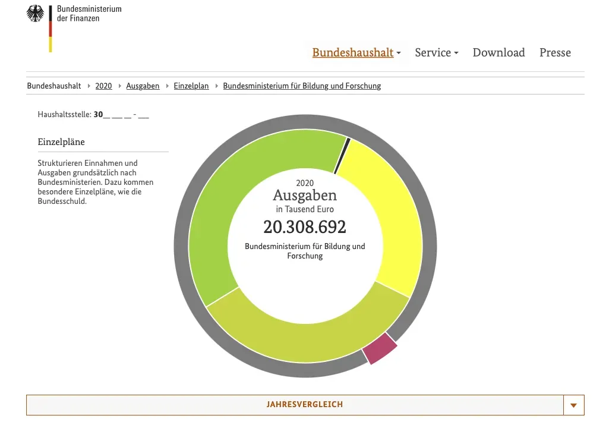Click Bundesministerium für Bildung und Forschung breadcrumb
Screen dimensions: 606x422
pos(302,86)
